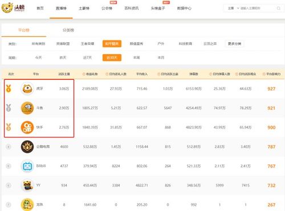Open the 主播 search type dropdown
The image size is (285, 211).
coord(233,8)
